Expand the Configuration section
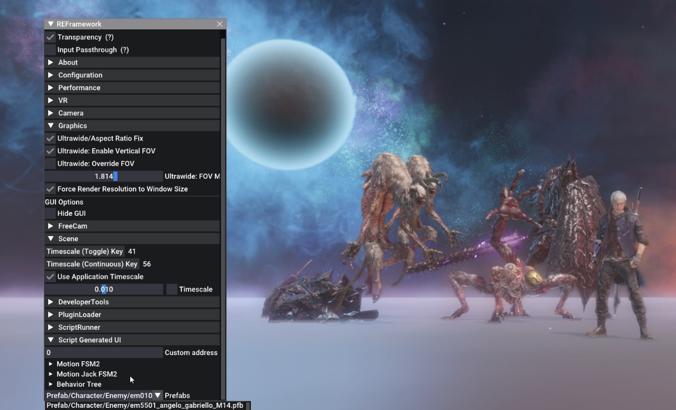The image size is (676, 410). pyautogui.click(x=132, y=75)
